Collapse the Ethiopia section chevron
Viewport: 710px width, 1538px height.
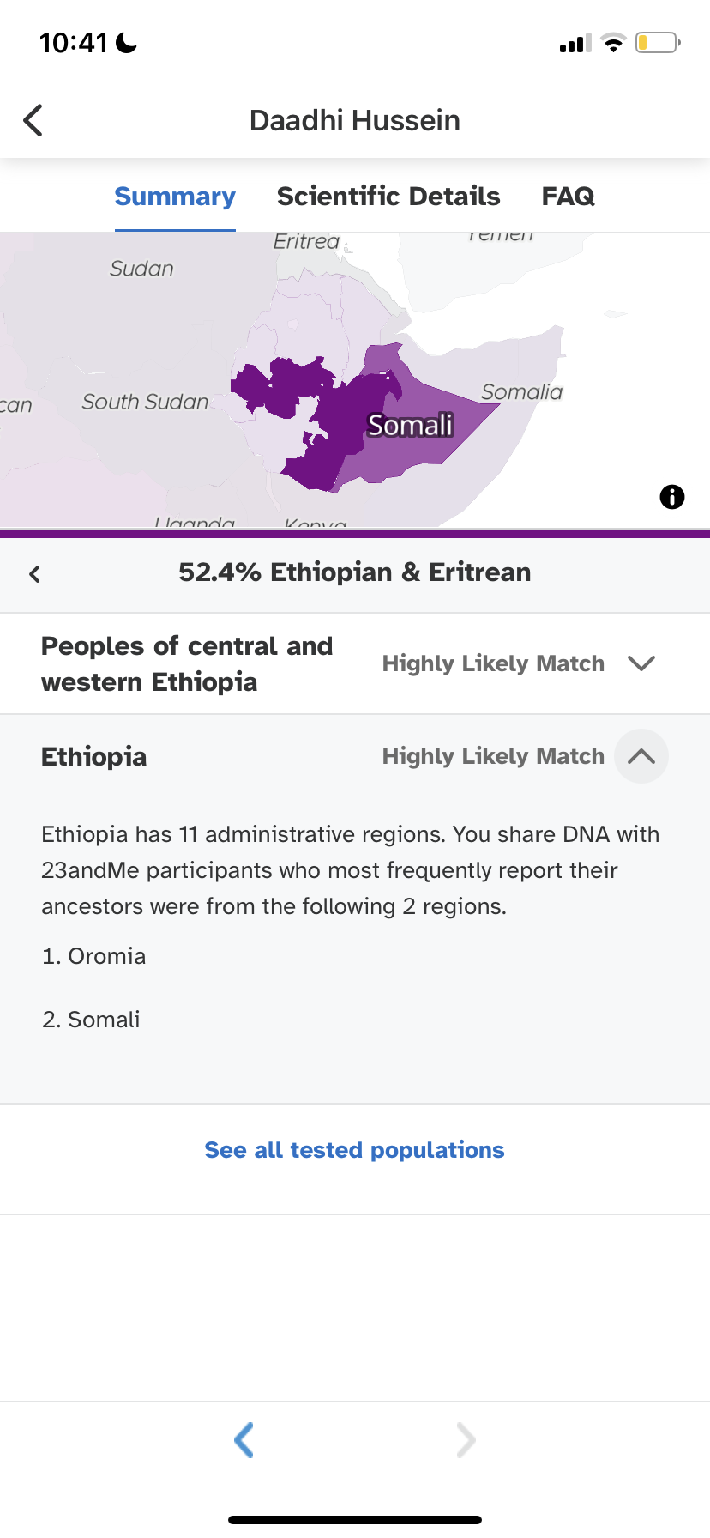tap(641, 756)
